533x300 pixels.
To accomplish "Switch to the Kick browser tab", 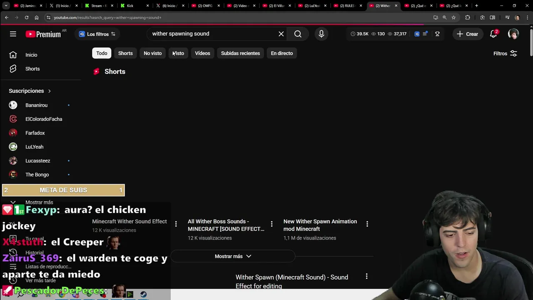I will point(134,6).
